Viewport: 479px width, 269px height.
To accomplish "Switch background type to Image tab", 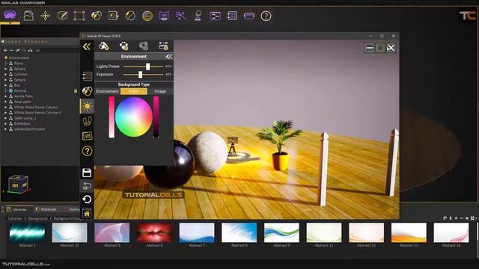I will click(160, 91).
